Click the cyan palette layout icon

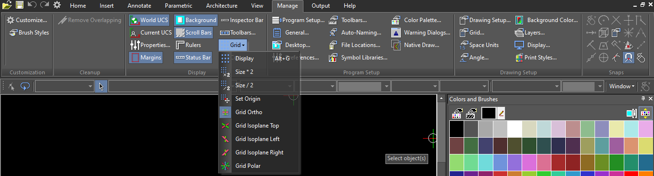632,113
